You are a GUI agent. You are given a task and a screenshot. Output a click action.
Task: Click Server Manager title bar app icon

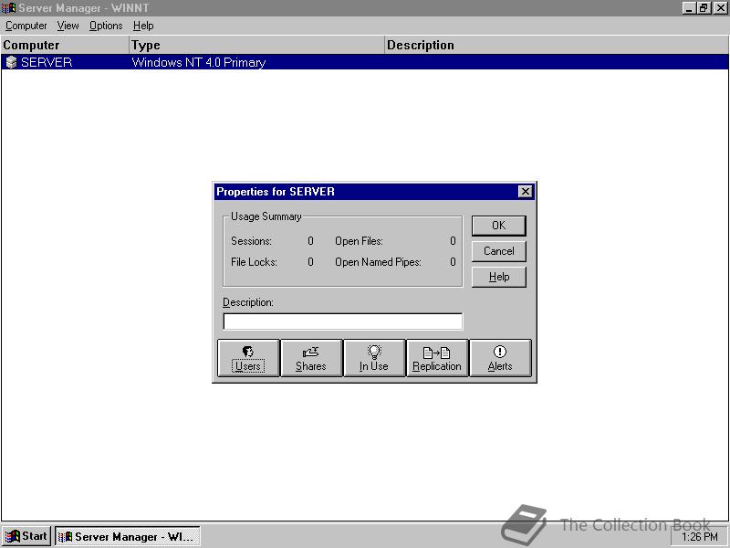click(x=8, y=8)
